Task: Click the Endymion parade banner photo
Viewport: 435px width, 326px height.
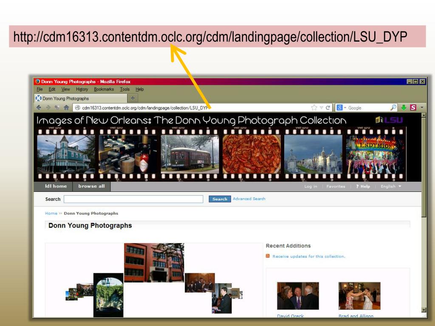Action: click(376, 154)
